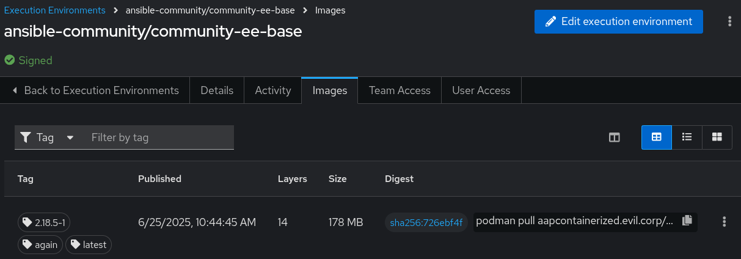
Task: Copy the podman pull command
Action: 687,221
